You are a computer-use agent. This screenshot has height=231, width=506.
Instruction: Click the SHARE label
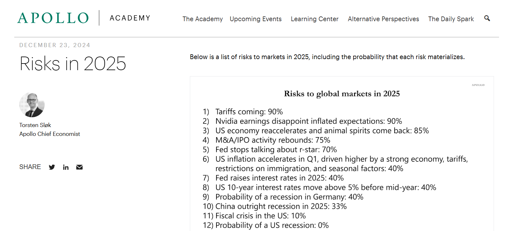pyautogui.click(x=30, y=167)
